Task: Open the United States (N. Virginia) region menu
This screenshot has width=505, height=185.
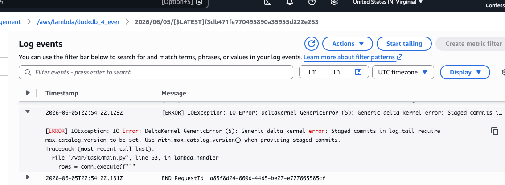Action: pos(388,2)
